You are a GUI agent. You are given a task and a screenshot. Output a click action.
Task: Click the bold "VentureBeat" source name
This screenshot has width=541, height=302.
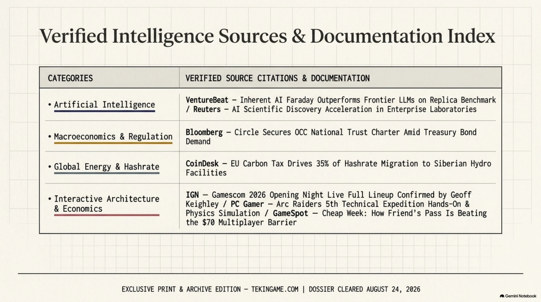(x=207, y=100)
